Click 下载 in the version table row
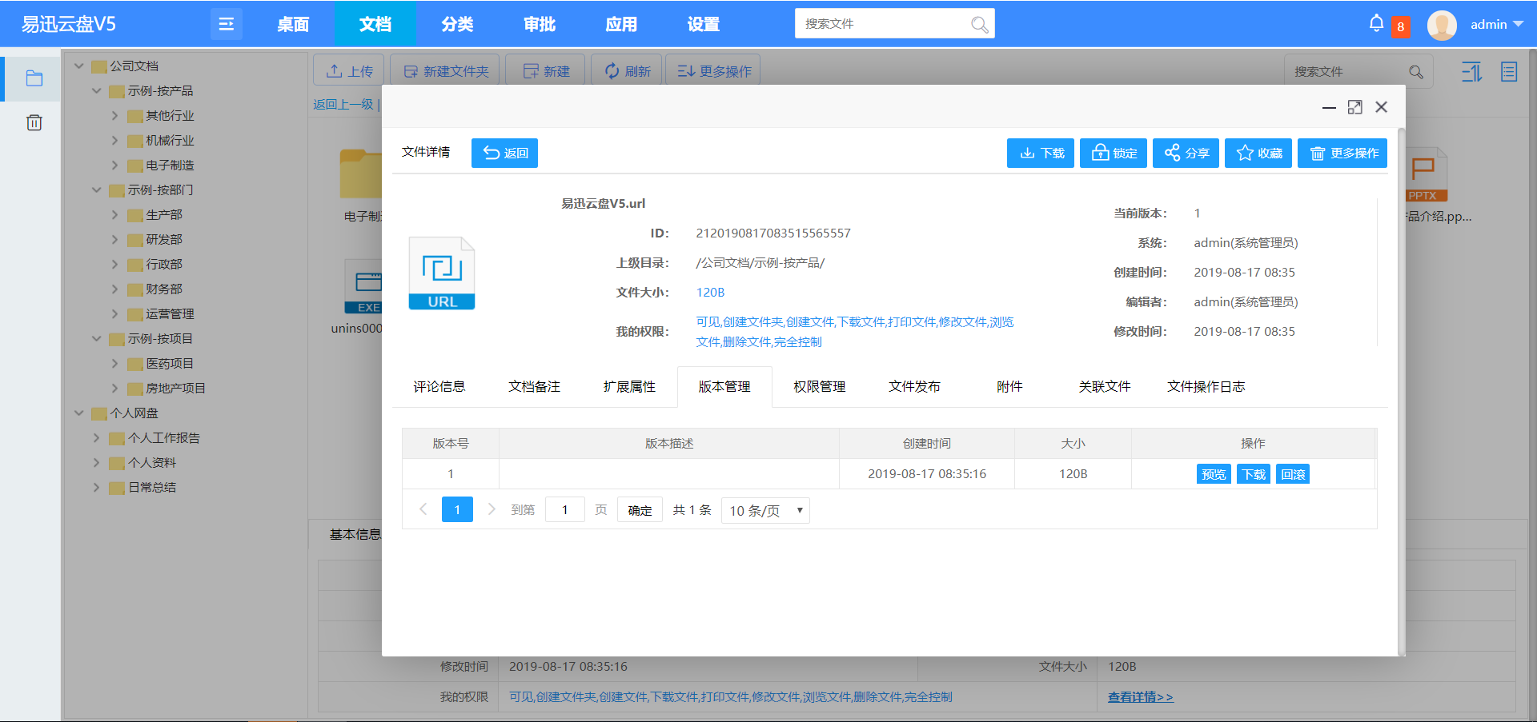Image resolution: width=1537 pixels, height=722 pixels. [x=1254, y=474]
